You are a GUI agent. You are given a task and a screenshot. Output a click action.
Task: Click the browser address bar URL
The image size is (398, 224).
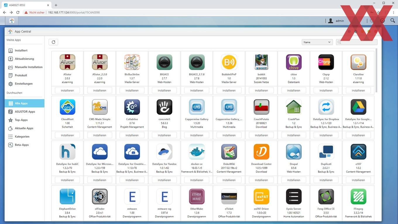point(74,13)
